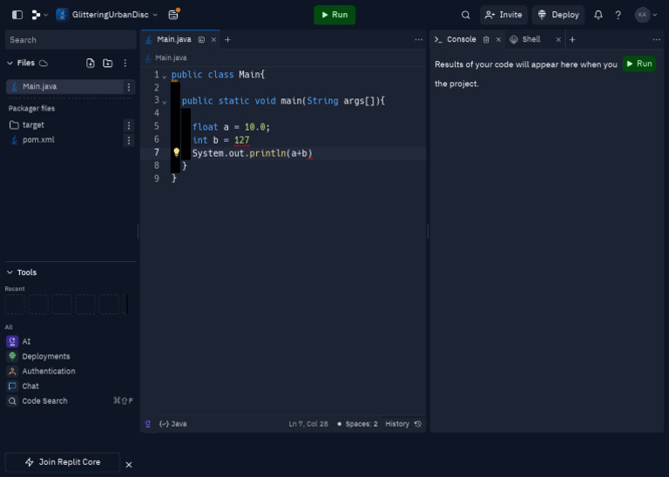Select Main.java in file tree
This screenshot has width=669, height=477.
(x=64, y=86)
